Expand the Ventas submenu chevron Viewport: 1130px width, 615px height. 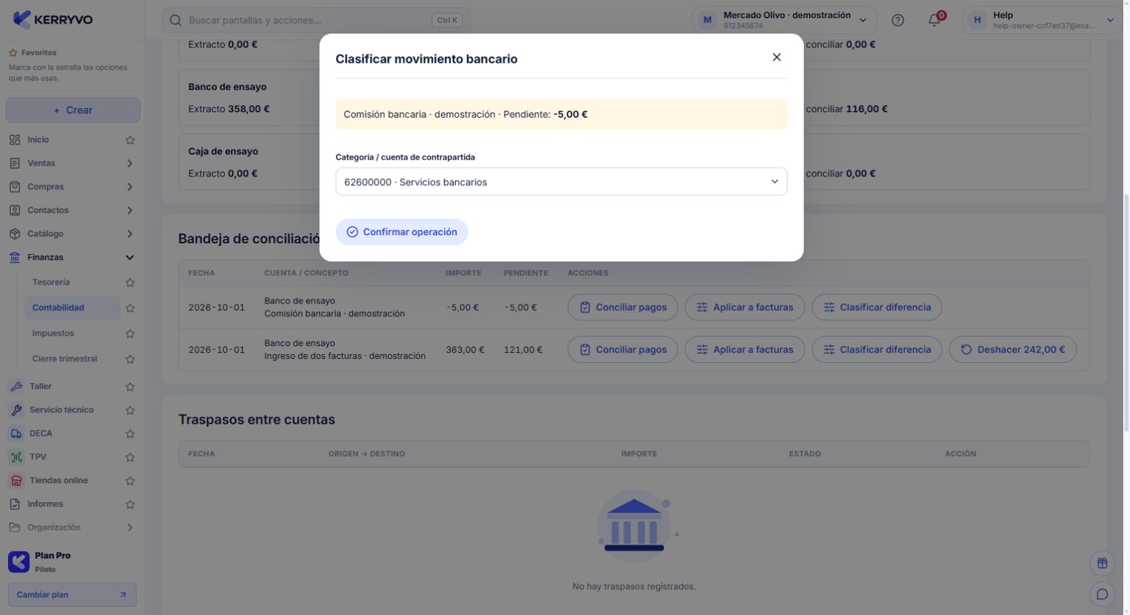coord(130,164)
